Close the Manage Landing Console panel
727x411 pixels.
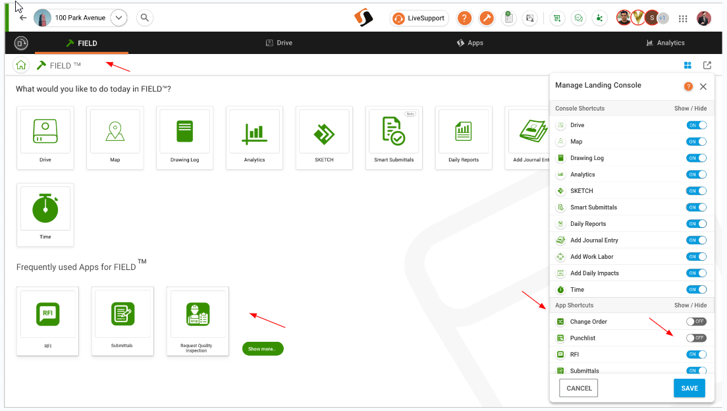point(703,86)
